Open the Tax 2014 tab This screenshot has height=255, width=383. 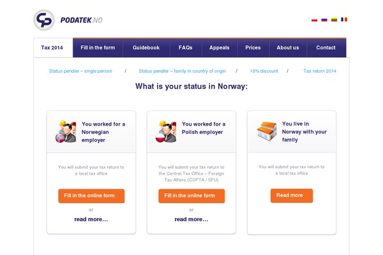coord(52,48)
